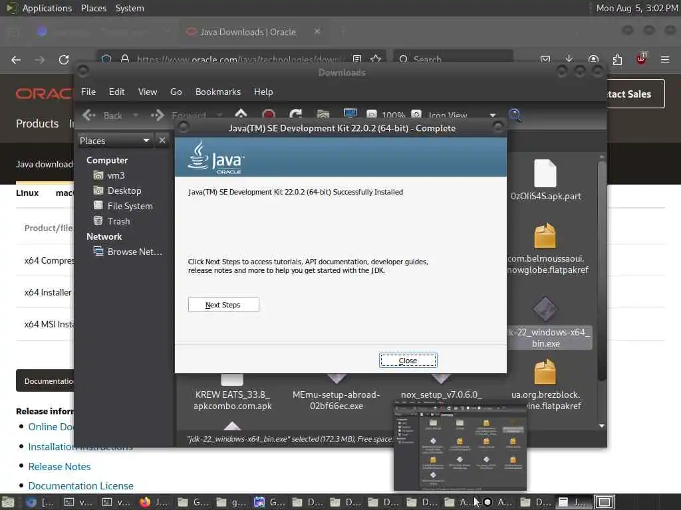The height and width of the screenshot is (510, 681).
Task: Open the System menu in top panel
Action: pyautogui.click(x=130, y=8)
